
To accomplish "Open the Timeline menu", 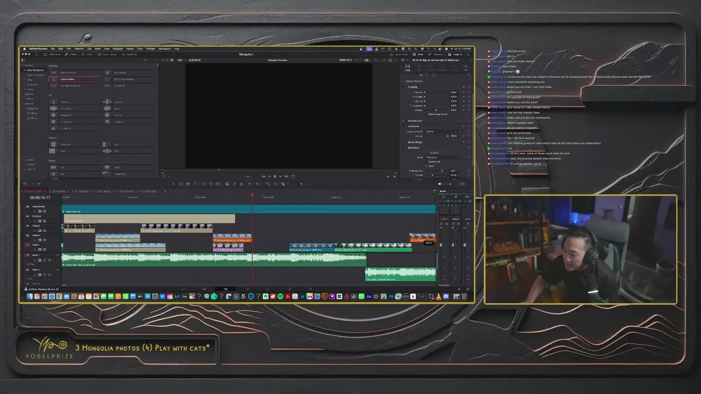I will click(79, 49).
